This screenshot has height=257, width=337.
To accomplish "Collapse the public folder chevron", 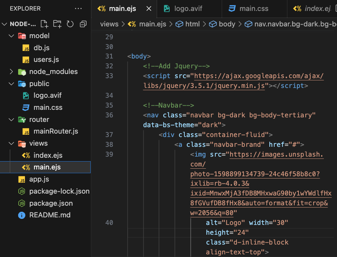I will (11, 84).
